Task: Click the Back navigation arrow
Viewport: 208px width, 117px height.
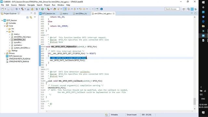Action: pyautogui.click(x=84, y=9)
